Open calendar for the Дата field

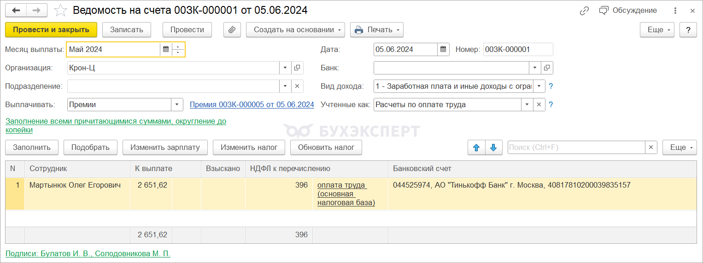[x=443, y=50]
